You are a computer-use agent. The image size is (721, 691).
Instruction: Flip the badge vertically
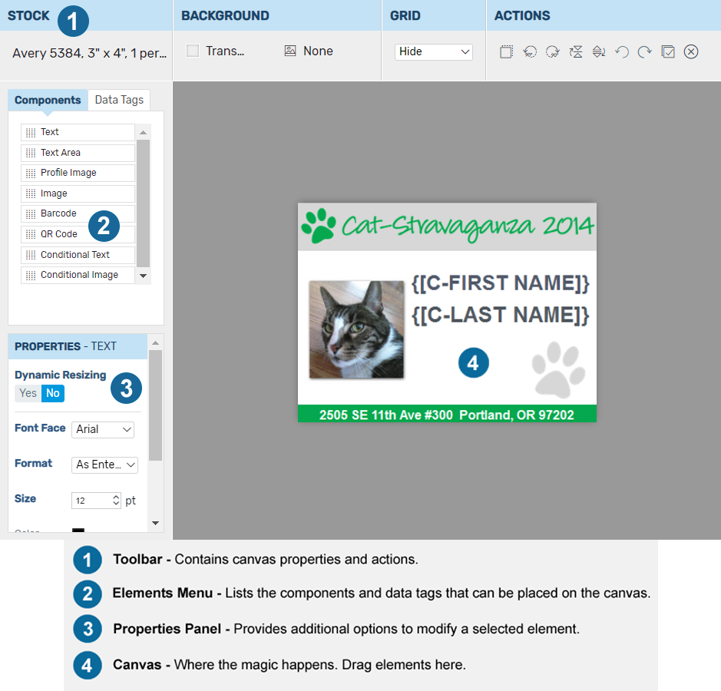click(x=575, y=51)
